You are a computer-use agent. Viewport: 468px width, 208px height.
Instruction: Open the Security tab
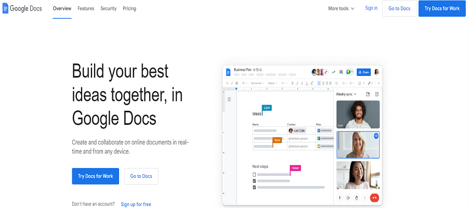pyautogui.click(x=109, y=8)
